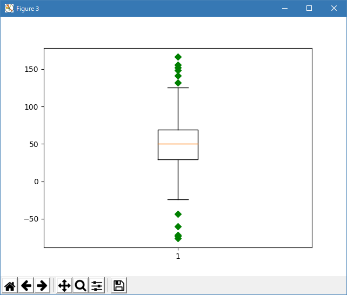Maximize the Figure 3 window
This screenshot has height=295, width=347.
point(309,9)
